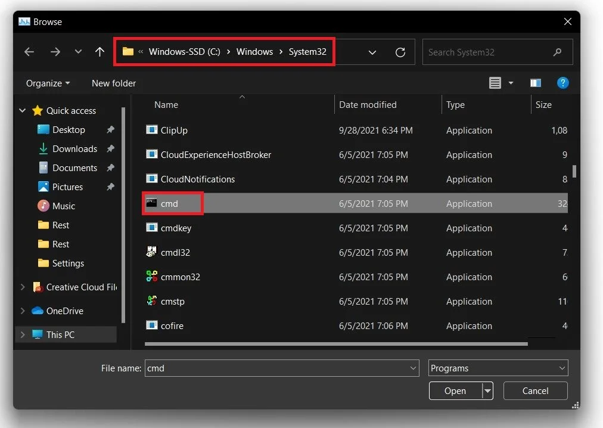Click the cofire file name
603x428 pixels.
coord(172,325)
